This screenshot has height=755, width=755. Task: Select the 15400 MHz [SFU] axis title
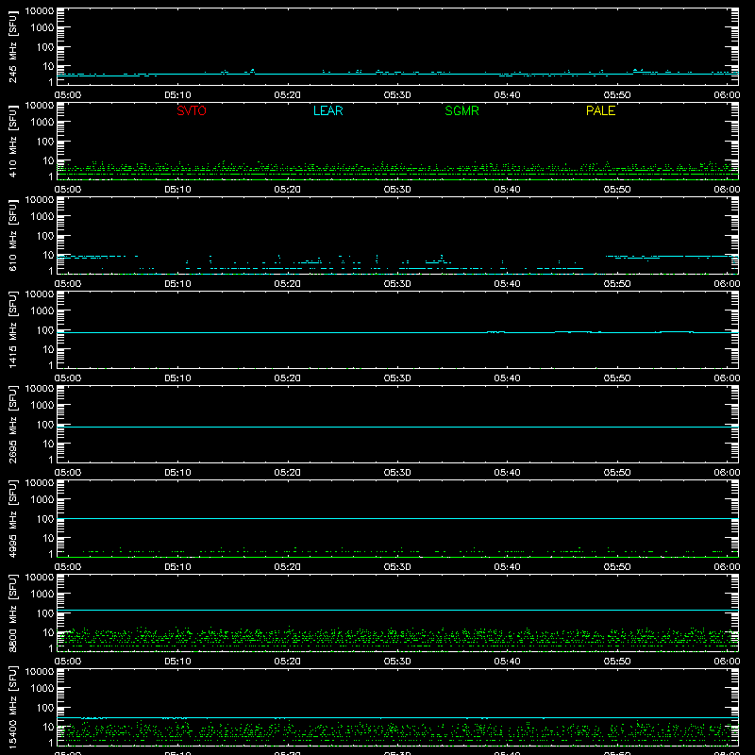13,707
